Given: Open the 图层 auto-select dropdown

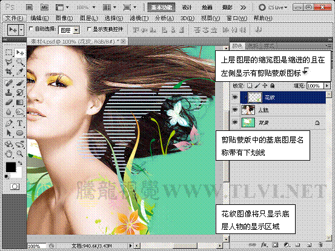Looking at the screenshot, I should (x=69, y=30).
